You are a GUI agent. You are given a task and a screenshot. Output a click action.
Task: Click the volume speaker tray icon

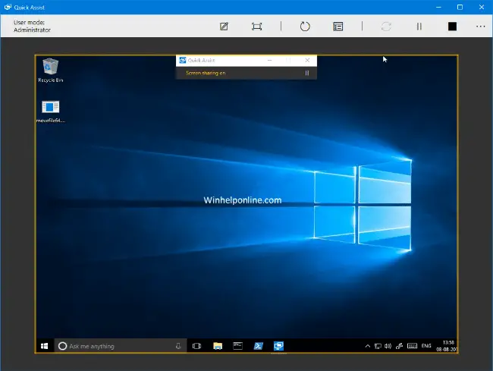[388, 346]
